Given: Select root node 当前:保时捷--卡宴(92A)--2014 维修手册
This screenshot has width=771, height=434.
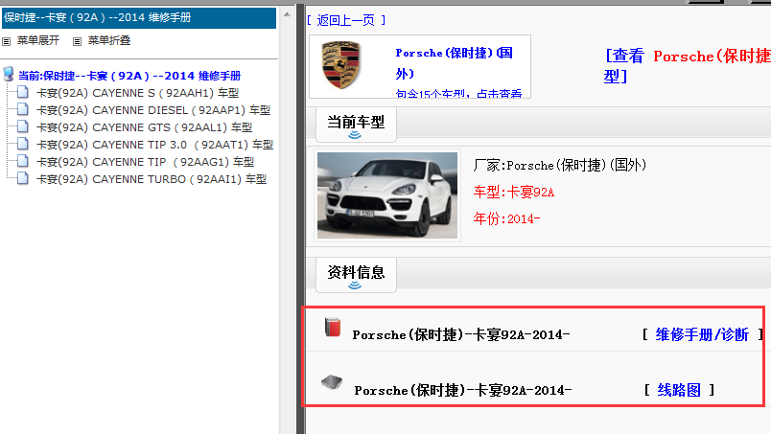Looking at the screenshot, I should click(129, 76).
